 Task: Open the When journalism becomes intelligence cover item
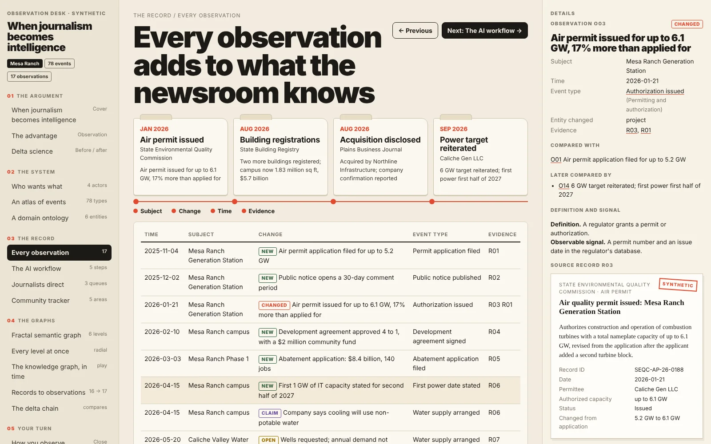pyautogui.click(x=59, y=115)
